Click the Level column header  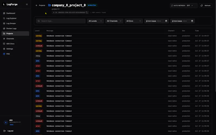pyautogui.click(x=37, y=31)
